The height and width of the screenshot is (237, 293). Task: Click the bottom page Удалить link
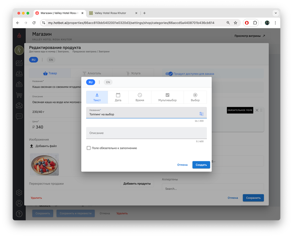122,213
